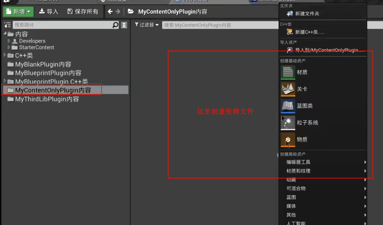Viewport: 383px width, 225px height.
Task: Click the 导入 import button
Action: click(49, 12)
